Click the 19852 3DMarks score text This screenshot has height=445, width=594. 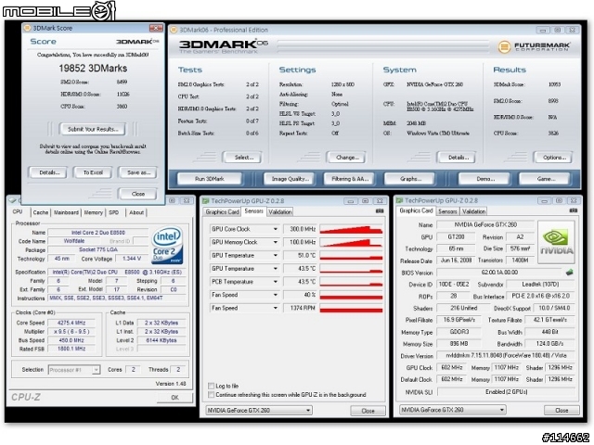pos(93,68)
